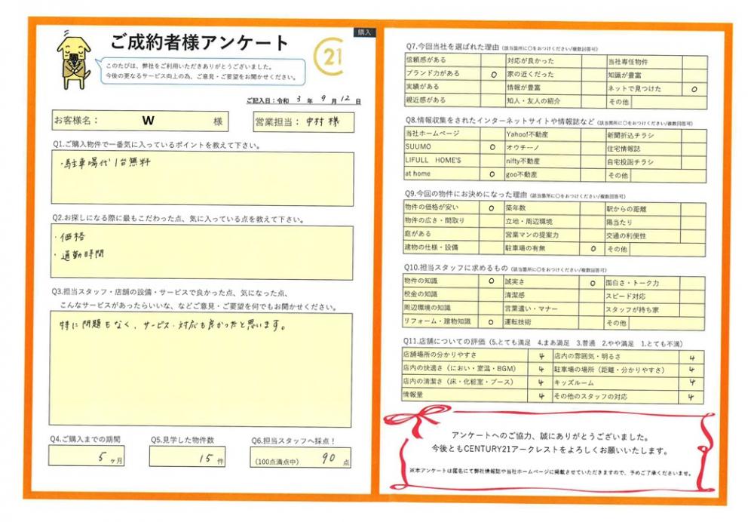Select the 誠実さ checkbox in Q10

point(593,283)
